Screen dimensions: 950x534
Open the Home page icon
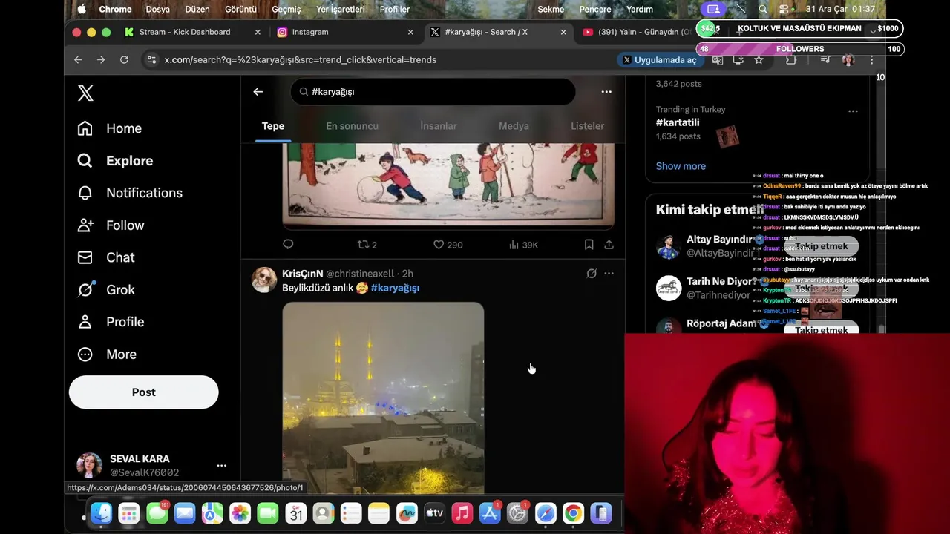(85, 128)
